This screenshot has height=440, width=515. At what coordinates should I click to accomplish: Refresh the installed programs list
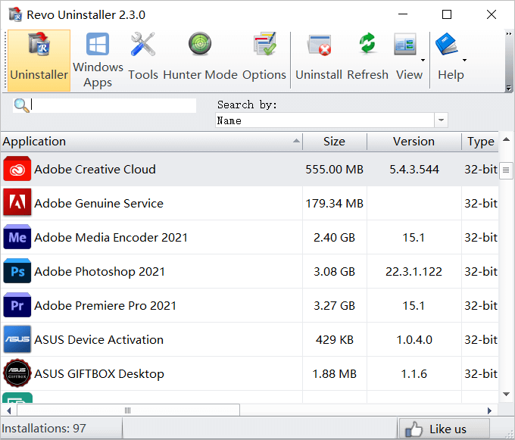tap(367, 58)
